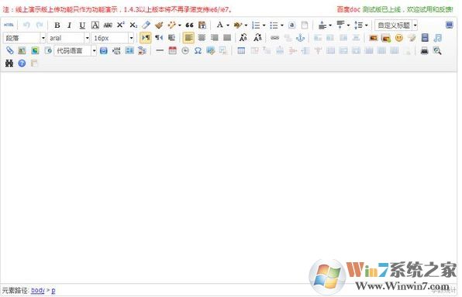Click the undo arrow button
462x297 pixels.
point(26,26)
